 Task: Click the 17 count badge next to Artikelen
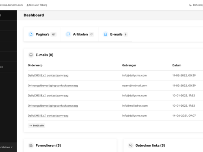(x=91, y=34)
